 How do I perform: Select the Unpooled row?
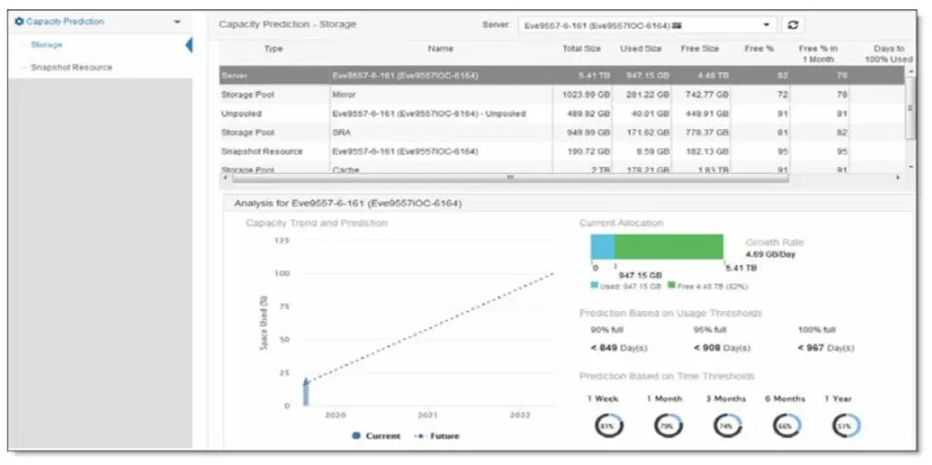pyautogui.click(x=562, y=114)
